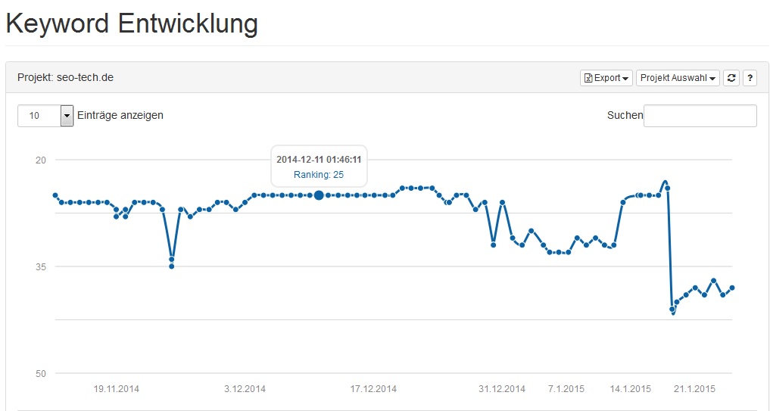Screen dimensions: 770x411
Task: Open the help question mark button
Action: (x=750, y=78)
